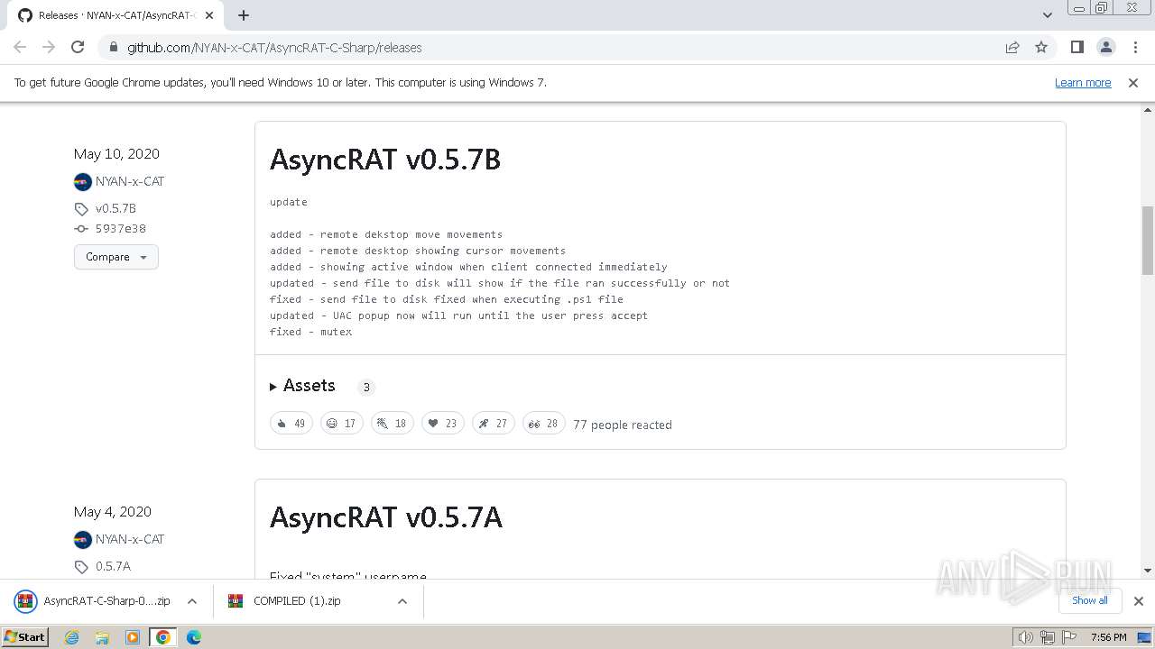Open the Chrome three-dot menu
The width and height of the screenshot is (1155, 649).
click(1135, 47)
